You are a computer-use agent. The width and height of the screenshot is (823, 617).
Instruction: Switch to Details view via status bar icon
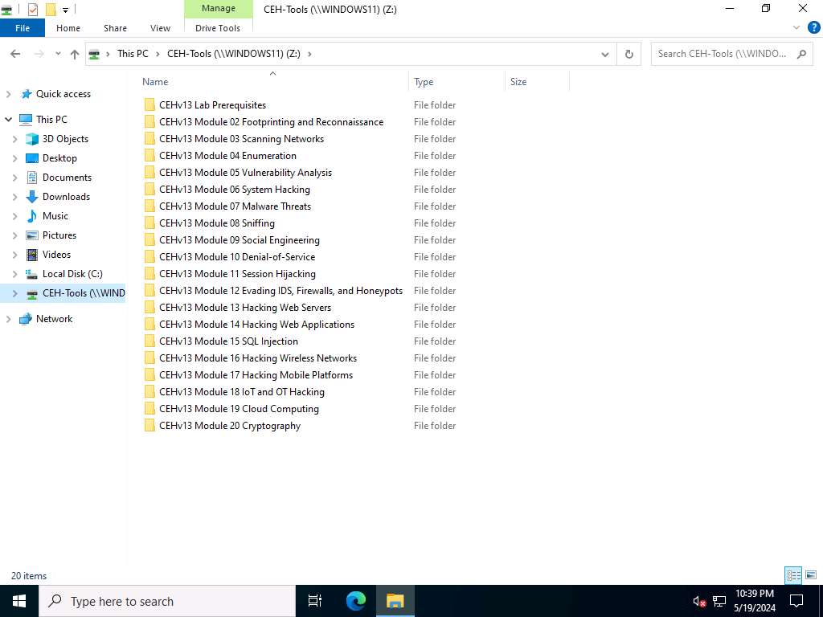(x=793, y=575)
